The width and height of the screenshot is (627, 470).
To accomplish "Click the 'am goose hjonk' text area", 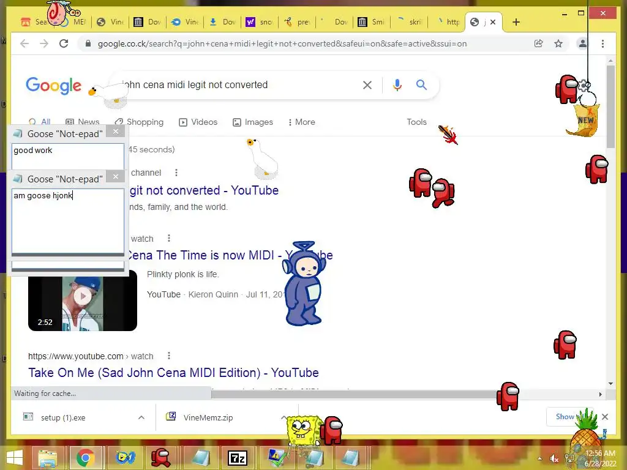I will [x=67, y=221].
